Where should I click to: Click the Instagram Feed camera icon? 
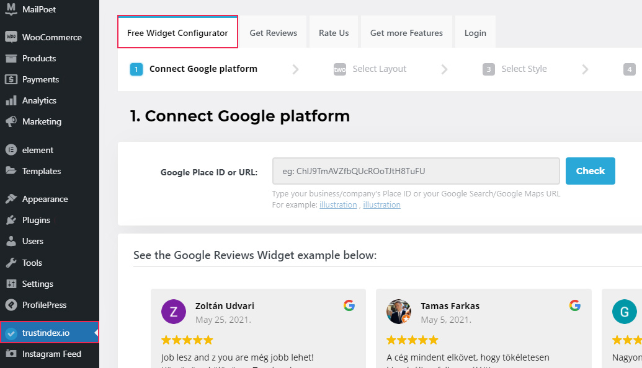11,354
